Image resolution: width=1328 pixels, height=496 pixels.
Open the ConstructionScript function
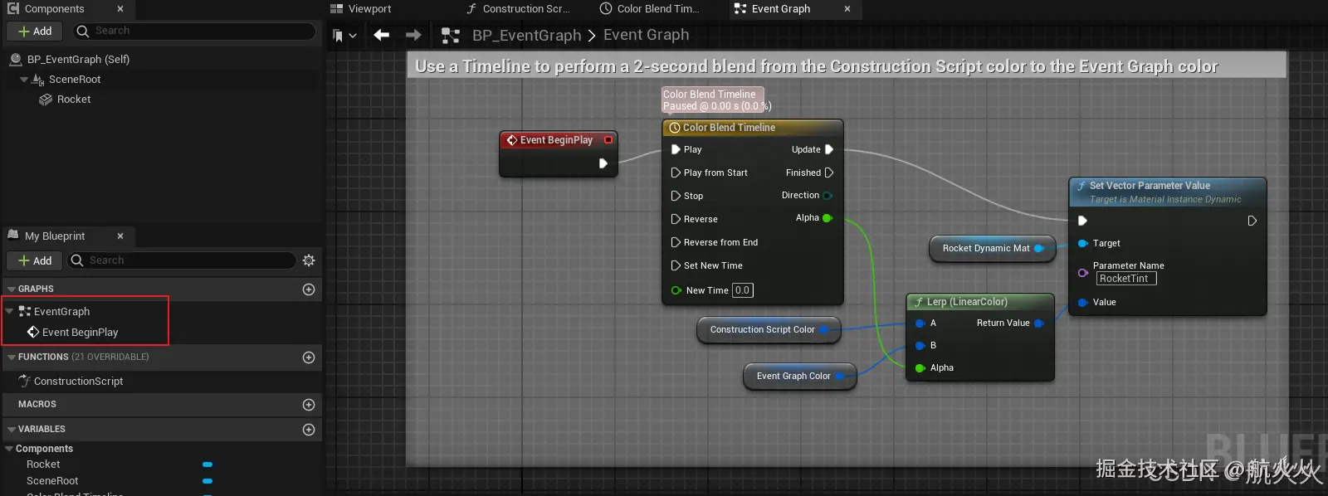pyautogui.click(x=78, y=381)
